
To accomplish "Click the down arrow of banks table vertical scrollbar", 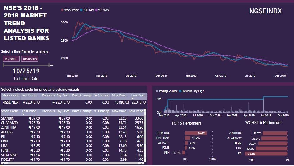I will tap(145, 159).
